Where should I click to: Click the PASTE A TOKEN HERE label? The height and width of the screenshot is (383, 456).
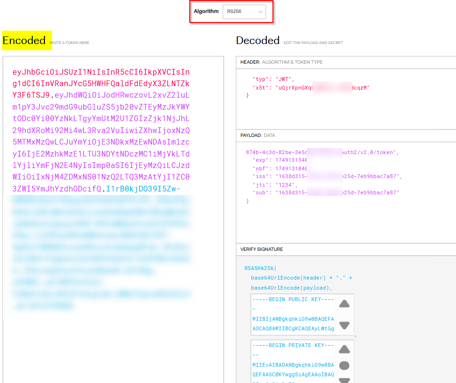69,42
